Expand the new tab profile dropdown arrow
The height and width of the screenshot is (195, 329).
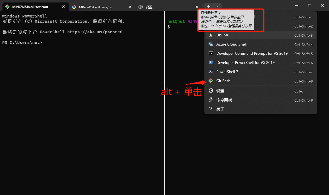coord(217,7)
